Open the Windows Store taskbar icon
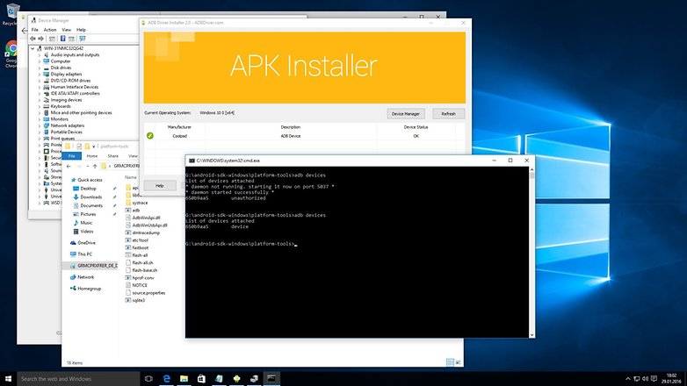Viewport: 687px width, 386px height. [201, 379]
